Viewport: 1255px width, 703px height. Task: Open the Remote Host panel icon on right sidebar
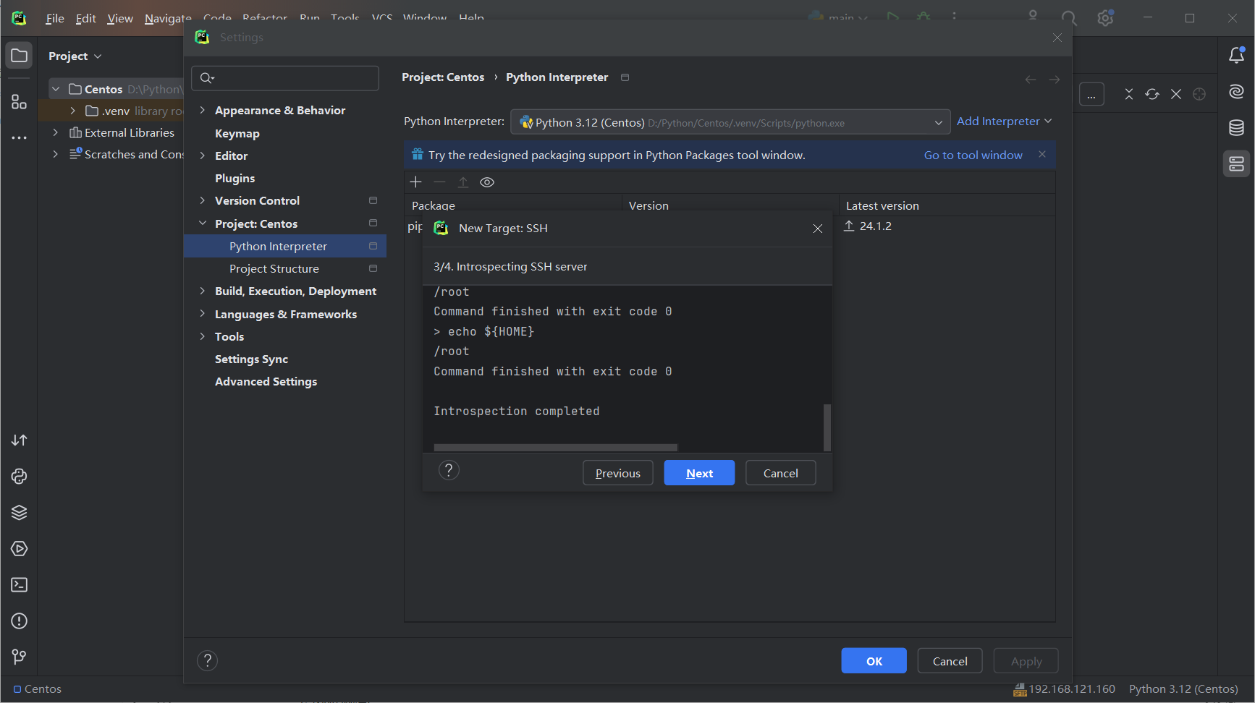tap(1236, 164)
